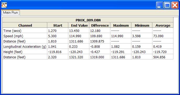Click Speed minimum value 3.598

pos(136,36)
